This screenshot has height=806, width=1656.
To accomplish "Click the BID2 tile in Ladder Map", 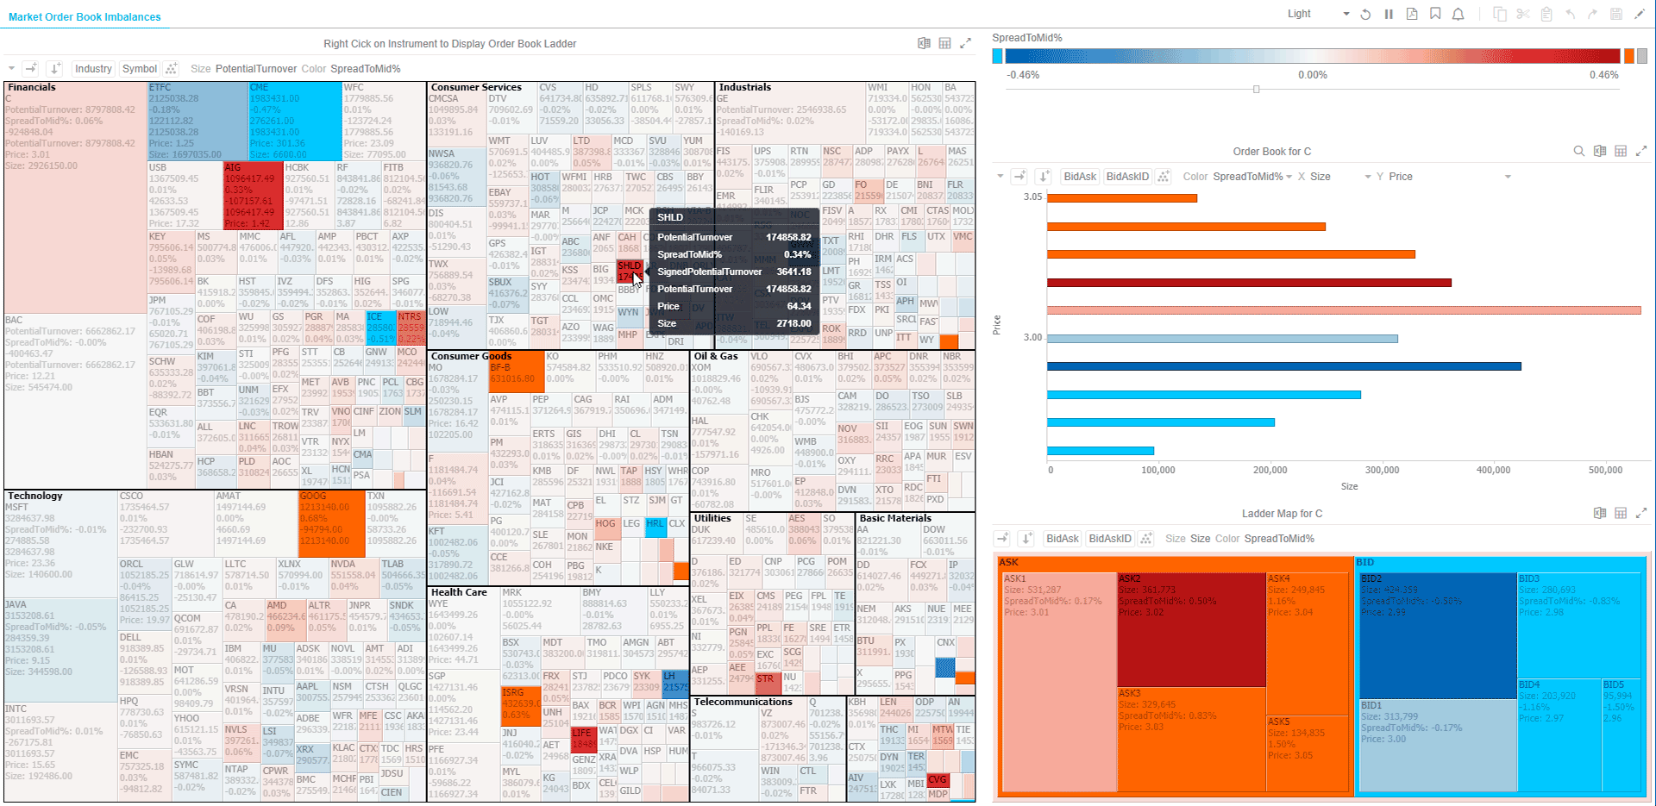I will (1438, 635).
